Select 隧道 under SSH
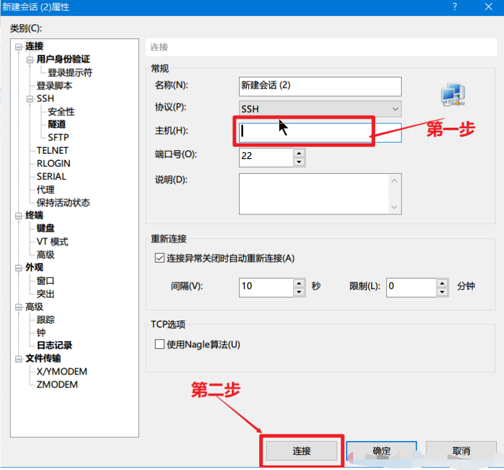This screenshot has width=504, height=470. click(x=57, y=124)
